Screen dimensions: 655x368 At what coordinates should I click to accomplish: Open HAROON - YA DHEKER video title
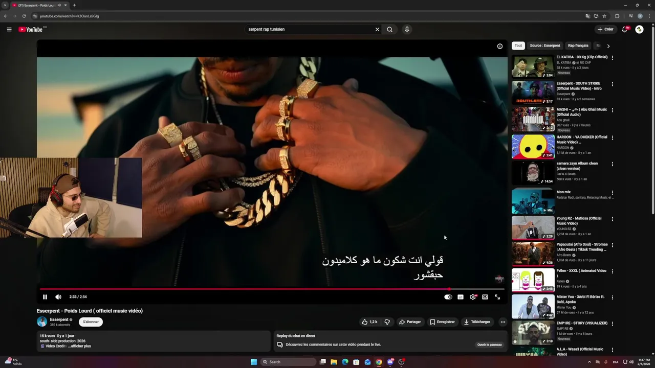582,140
